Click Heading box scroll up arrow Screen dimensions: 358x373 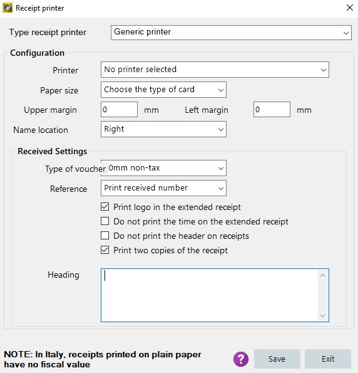[322, 276]
